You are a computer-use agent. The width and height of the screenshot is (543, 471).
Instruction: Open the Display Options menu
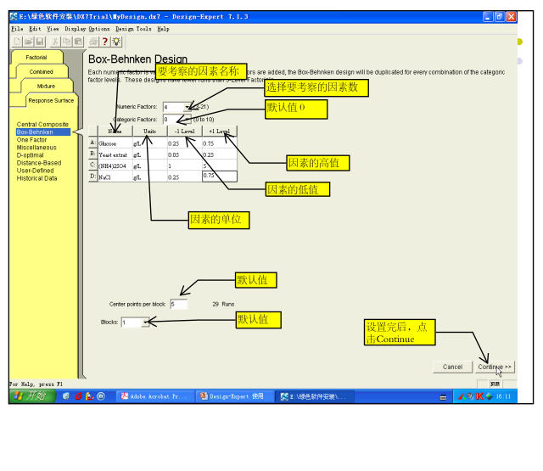coord(87,29)
